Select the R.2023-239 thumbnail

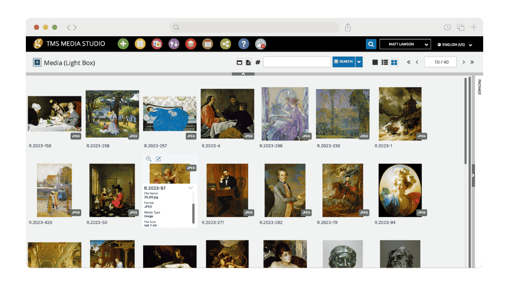click(342, 114)
